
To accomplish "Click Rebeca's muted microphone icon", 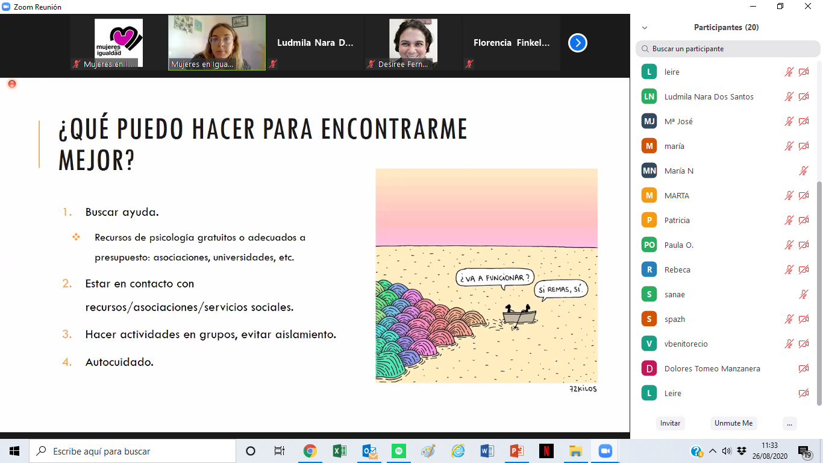I will point(789,269).
